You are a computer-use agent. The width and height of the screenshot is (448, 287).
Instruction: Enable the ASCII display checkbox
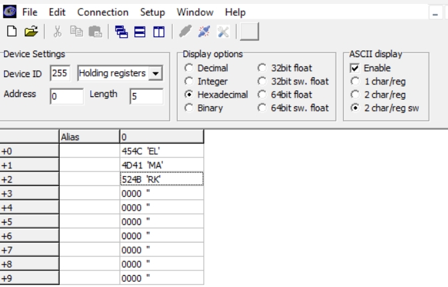coord(354,68)
